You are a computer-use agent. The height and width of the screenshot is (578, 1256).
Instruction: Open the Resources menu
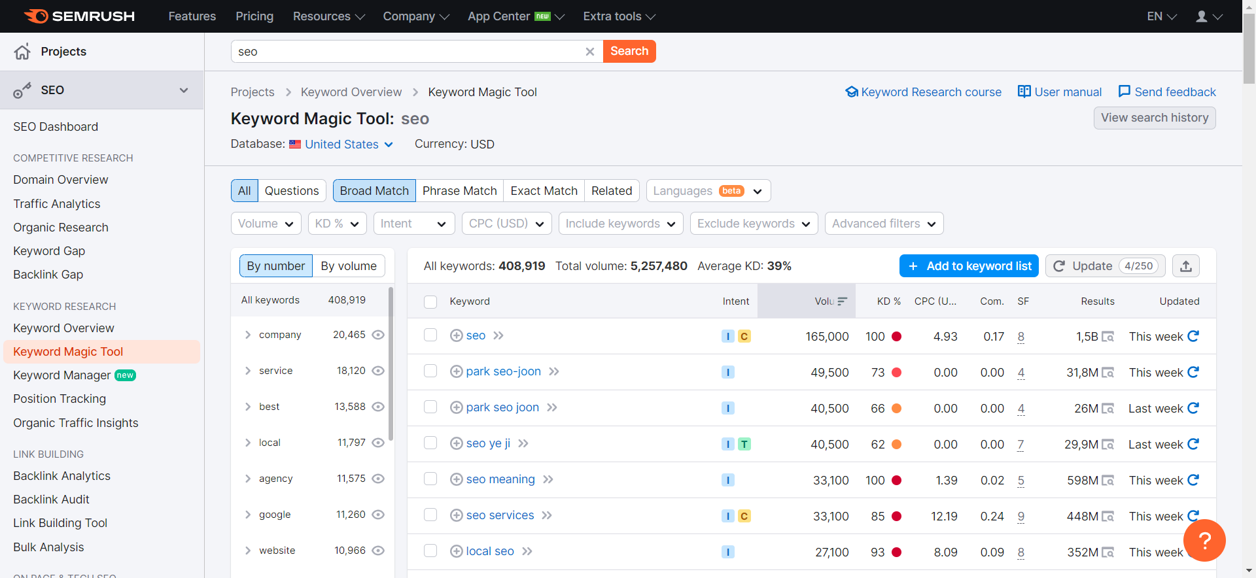click(328, 16)
